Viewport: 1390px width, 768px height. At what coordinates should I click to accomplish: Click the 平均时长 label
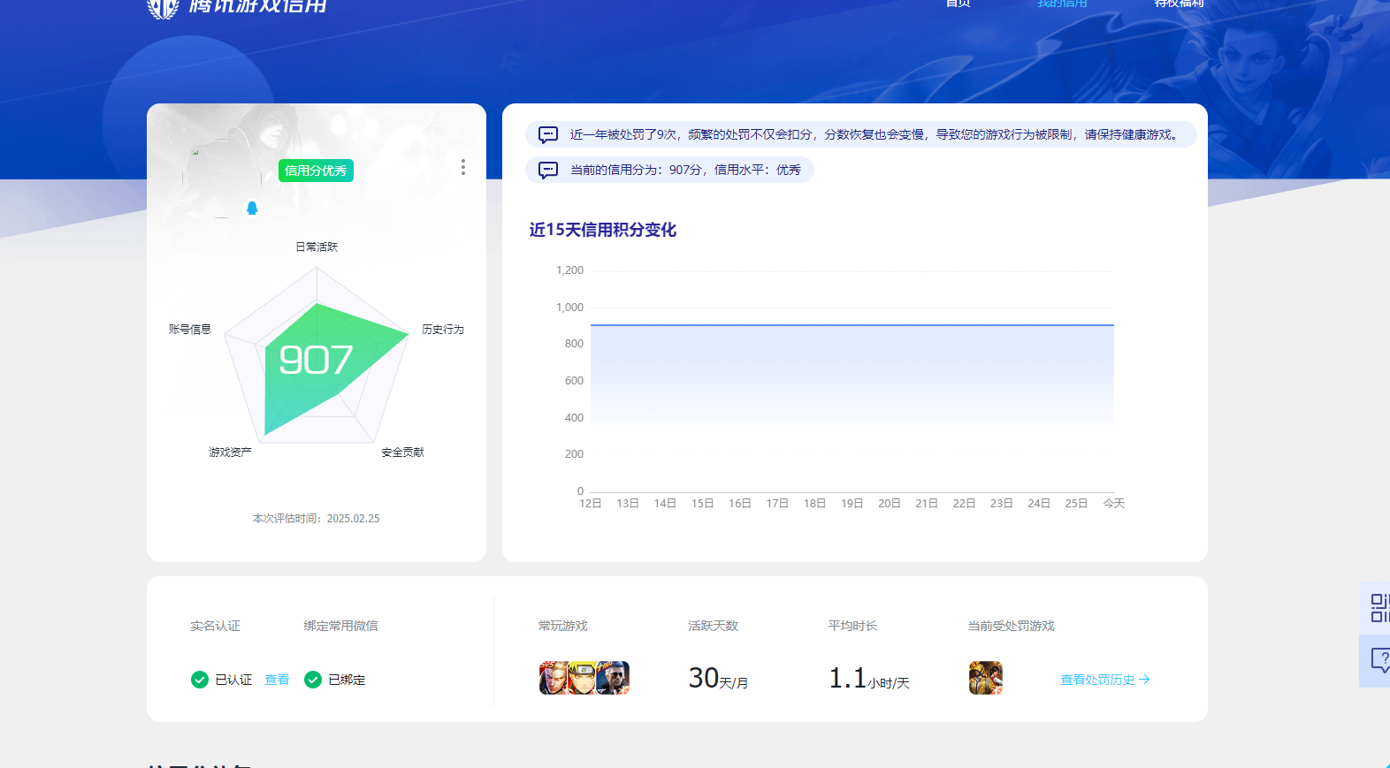(x=852, y=626)
